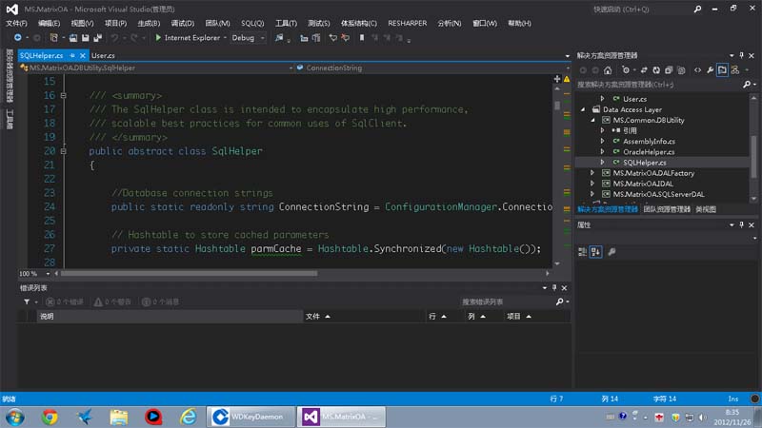Toggle the Preview Selected Items button in Solution Explorer
Screen dimensions: 762x428
pyautogui.click(x=723, y=70)
